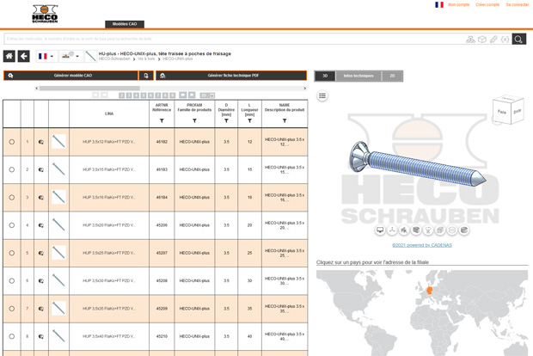This screenshot has width=533, height=356.
Task: Click the screw thumbnail next to the product title
Action: (x=90, y=56)
